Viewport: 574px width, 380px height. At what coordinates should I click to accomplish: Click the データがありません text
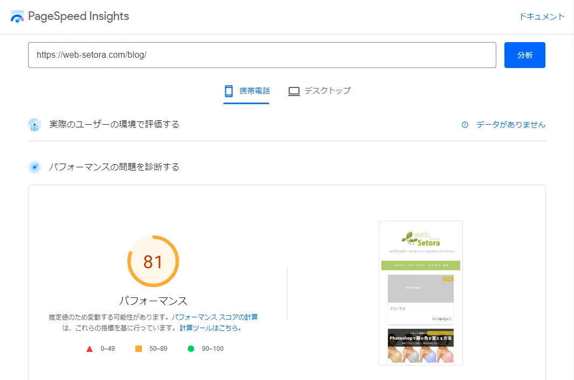tap(511, 125)
